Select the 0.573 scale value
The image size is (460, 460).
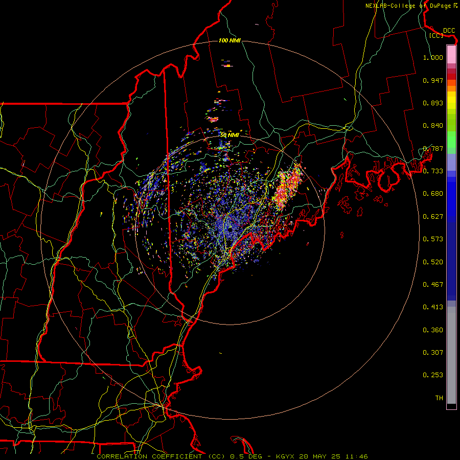point(433,239)
